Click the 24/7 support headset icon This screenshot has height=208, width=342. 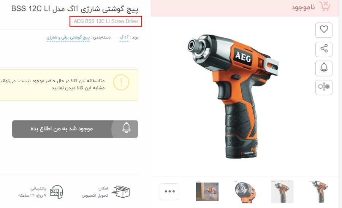click(57, 192)
